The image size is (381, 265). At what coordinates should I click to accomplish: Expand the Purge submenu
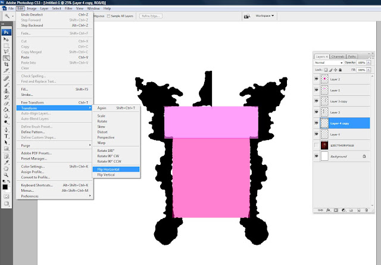[x=55, y=145]
